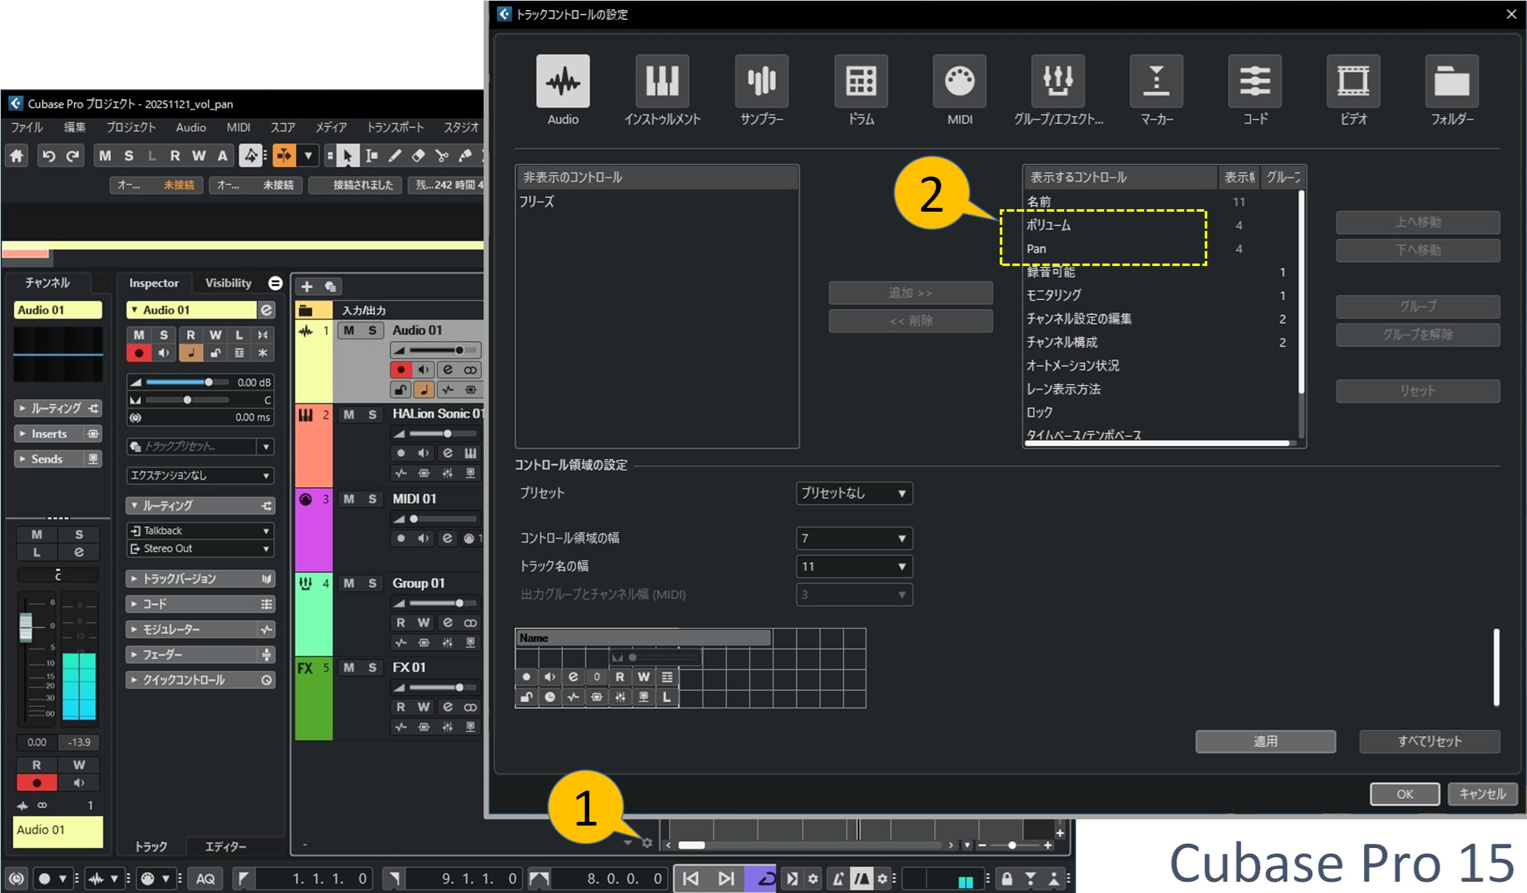
Task: Choose the Video track type icon
Action: point(1353,81)
